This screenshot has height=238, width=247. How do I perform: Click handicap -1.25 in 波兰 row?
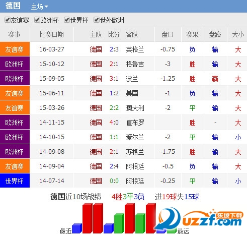tap(168, 79)
